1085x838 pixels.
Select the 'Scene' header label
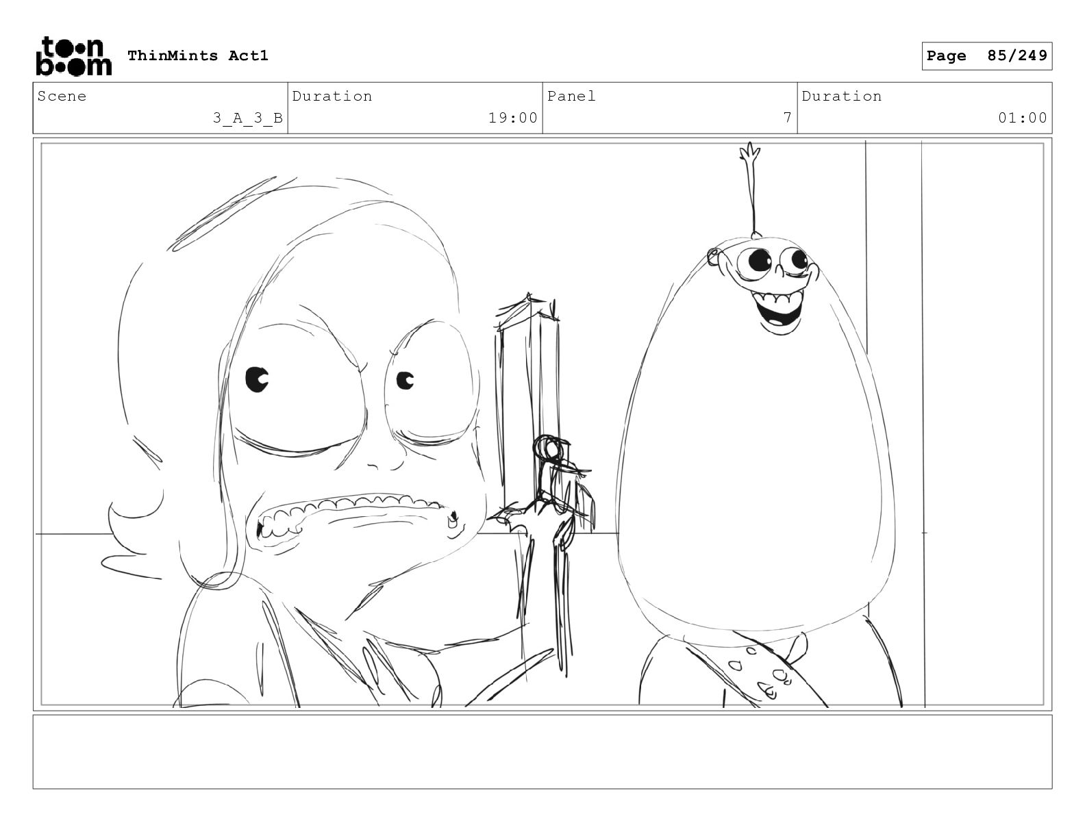62,96
